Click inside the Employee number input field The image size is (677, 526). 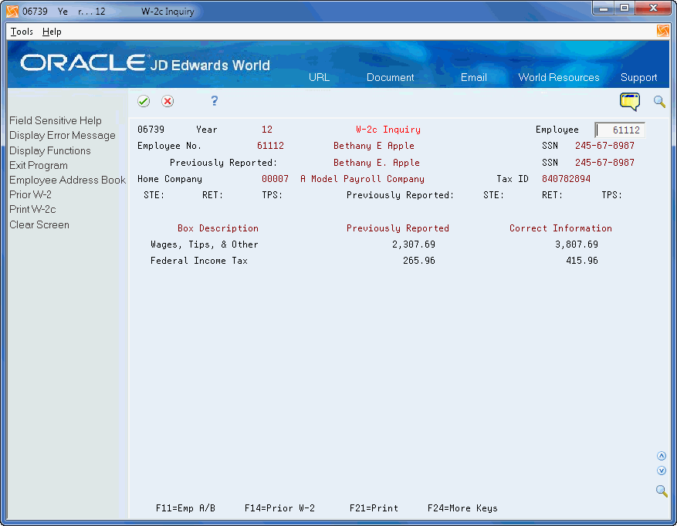coord(619,130)
